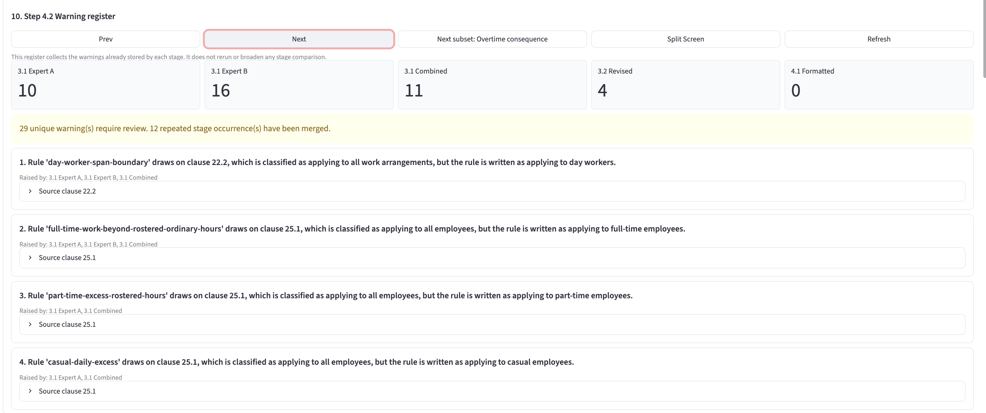Click the '10. Step 4.2 Warning register' title
Image resolution: width=986 pixels, height=413 pixels.
click(x=63, y=16)
